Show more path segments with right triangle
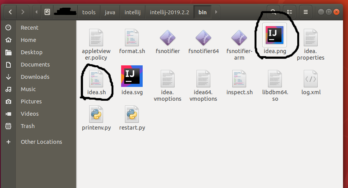Screen dimensions: 348x188 (x=216, y=12)
